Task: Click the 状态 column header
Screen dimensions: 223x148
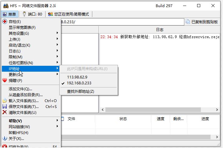Action: [123, 119]
